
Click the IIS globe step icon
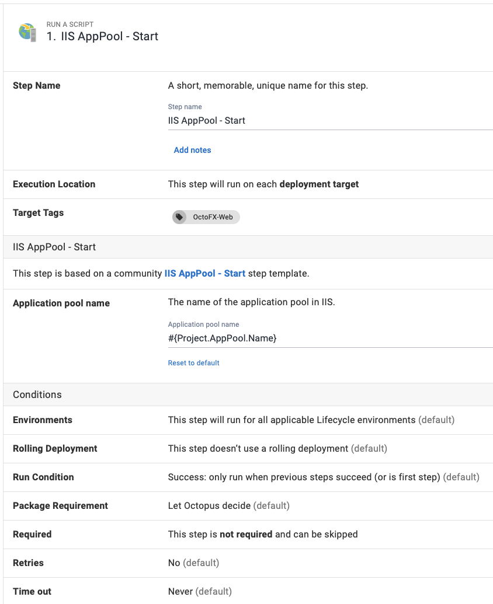pos(27,32)
